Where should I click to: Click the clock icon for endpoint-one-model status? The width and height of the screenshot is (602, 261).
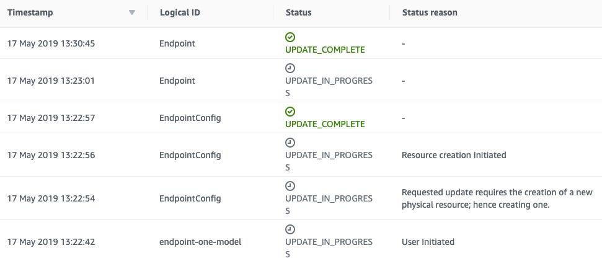tap(290, 229)
